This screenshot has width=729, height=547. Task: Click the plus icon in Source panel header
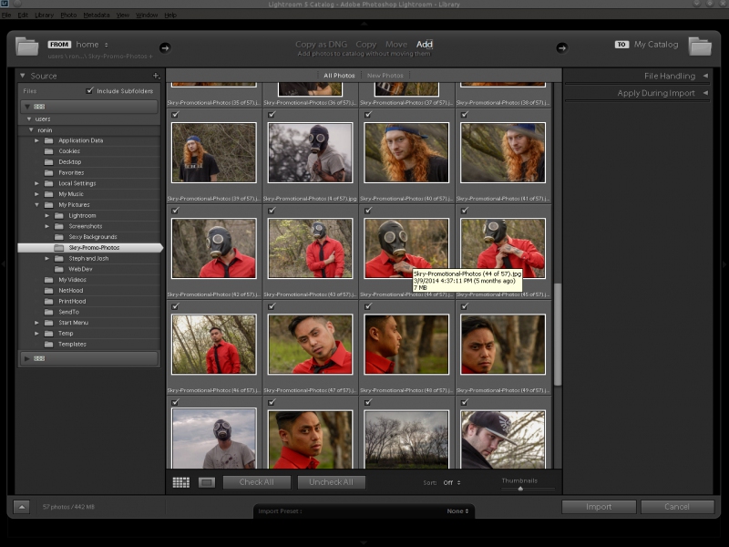(156, 76)
